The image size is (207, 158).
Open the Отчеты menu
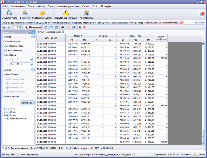click(x=51, y=6)
